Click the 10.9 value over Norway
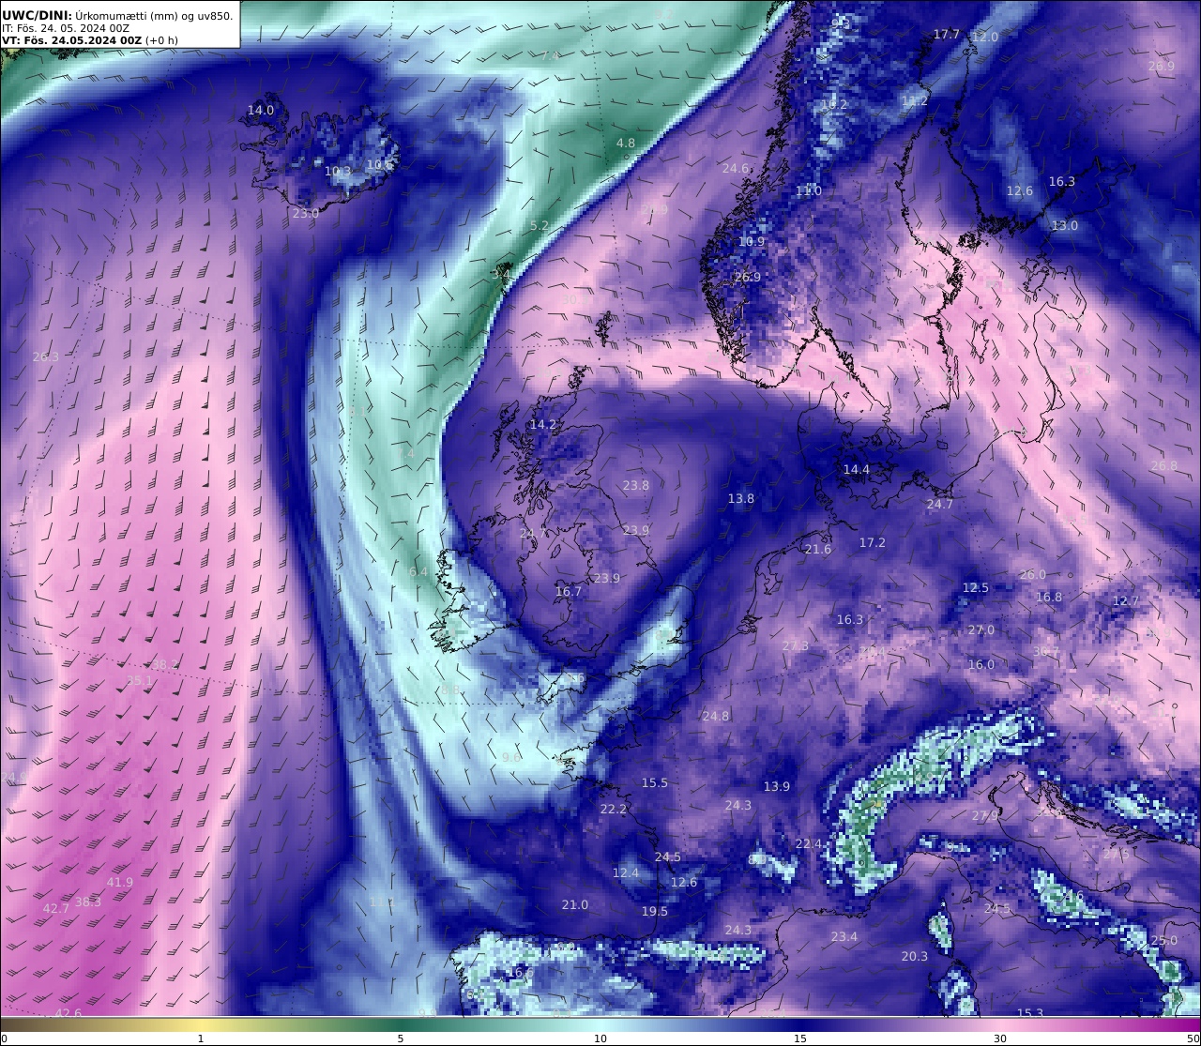This screenshot has height=1046, width=1201. 751,241
